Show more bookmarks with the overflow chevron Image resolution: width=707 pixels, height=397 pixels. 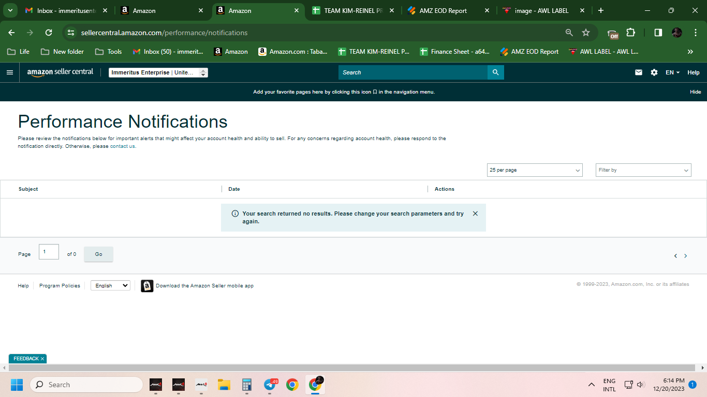690,52
